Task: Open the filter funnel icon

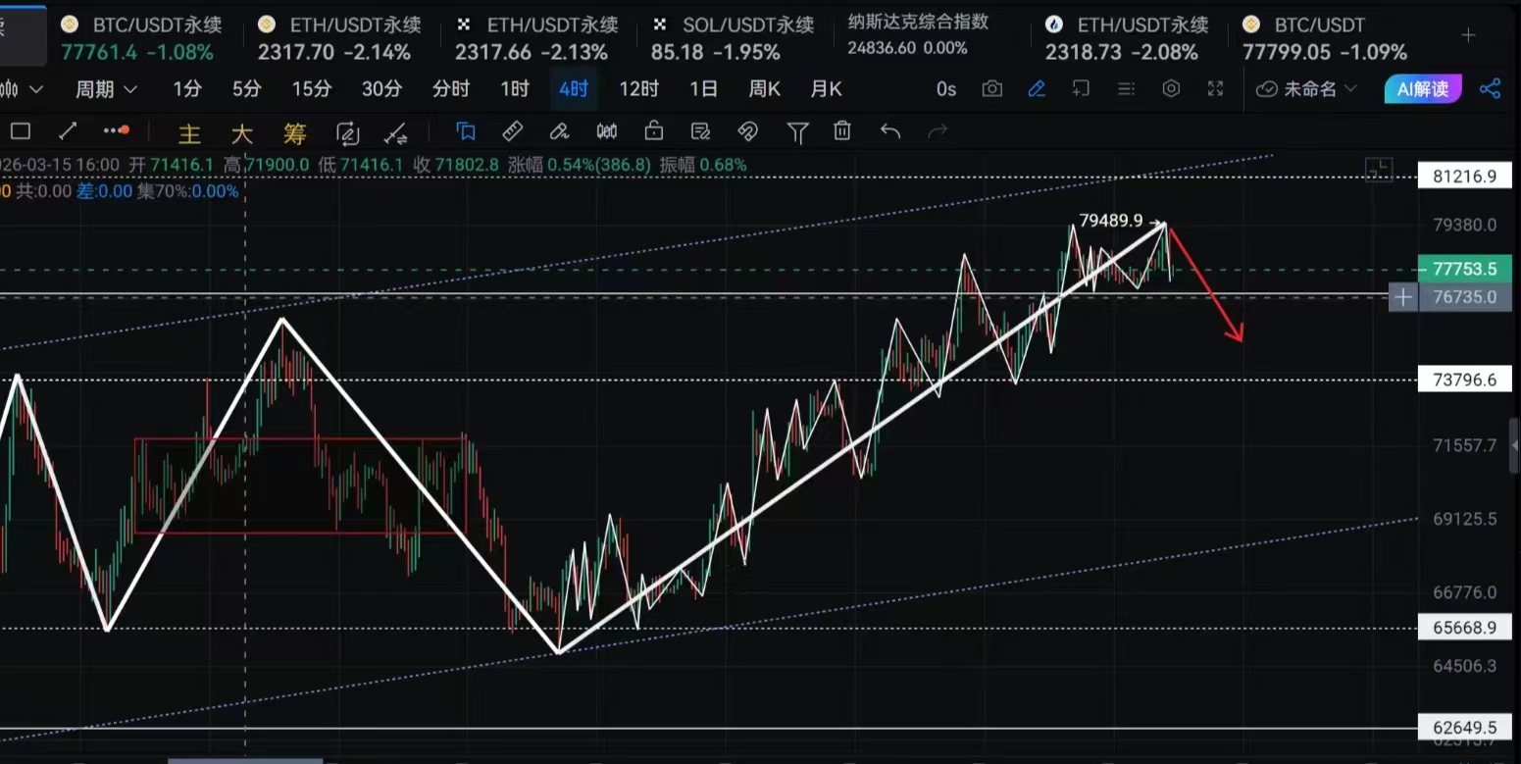Action: (x=797, y=131)
